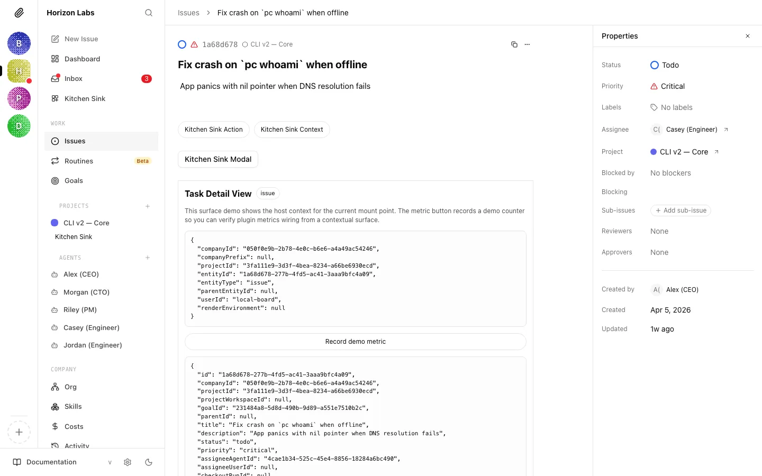Open project link arrow icon in Properties

click(x=716, y=152)
